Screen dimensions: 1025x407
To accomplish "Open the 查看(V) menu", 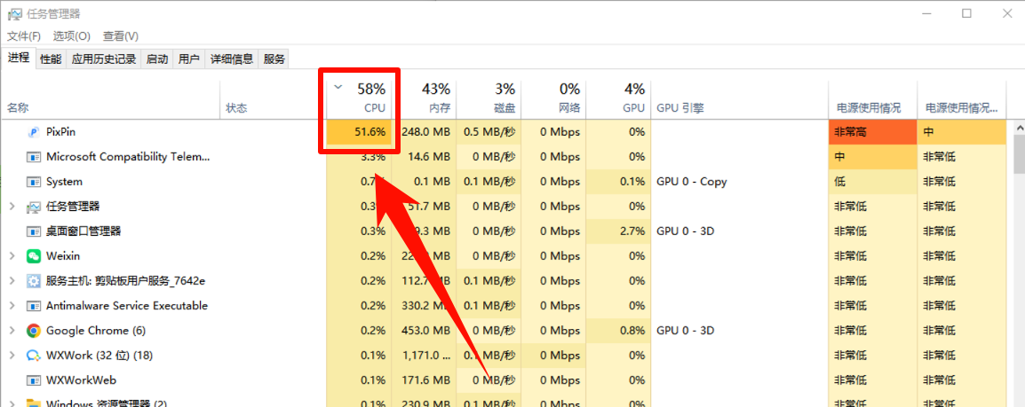I will point(120,35).
